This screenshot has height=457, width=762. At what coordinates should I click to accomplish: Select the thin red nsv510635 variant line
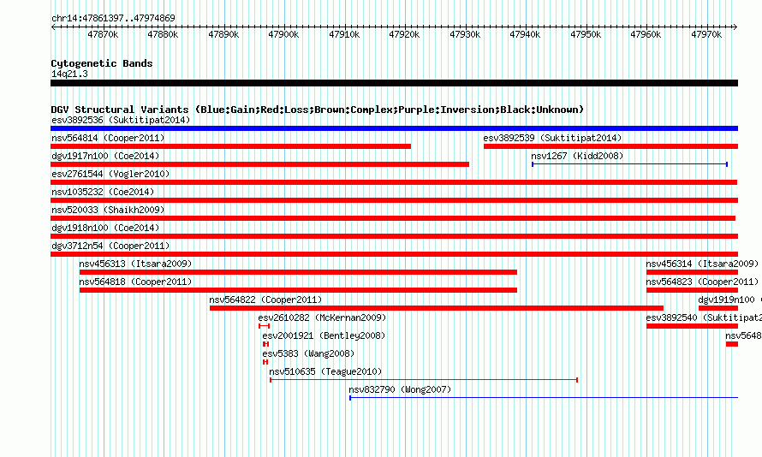pos(424,380)
